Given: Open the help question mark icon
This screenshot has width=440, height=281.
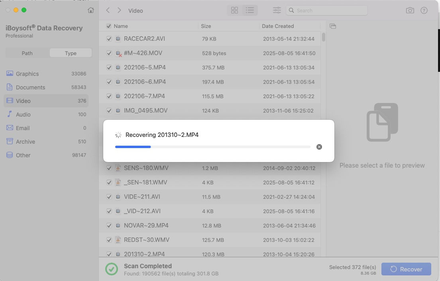Looking at the screenshot, I should coord(424,10).
